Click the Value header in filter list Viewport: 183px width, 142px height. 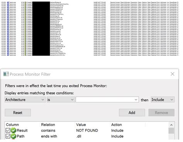(81, 125)
